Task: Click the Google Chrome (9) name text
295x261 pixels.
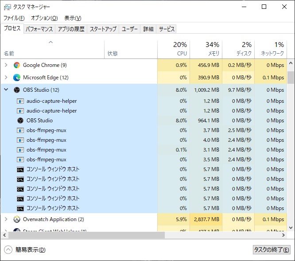Action: 45,65
